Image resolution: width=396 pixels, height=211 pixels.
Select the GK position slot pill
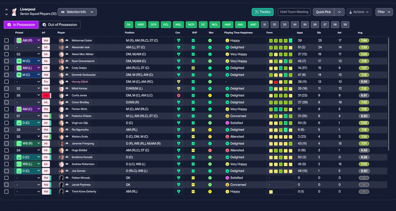coord(129,25)
